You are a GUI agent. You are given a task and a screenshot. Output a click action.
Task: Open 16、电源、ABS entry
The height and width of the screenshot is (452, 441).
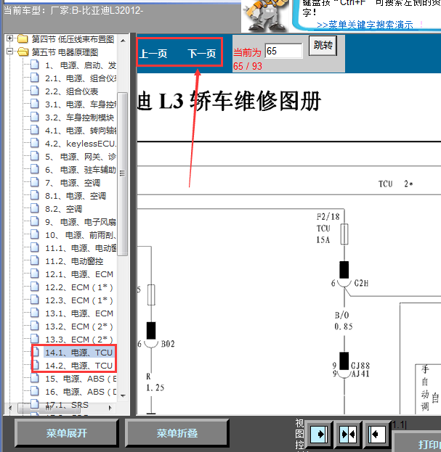pos(81,392)
